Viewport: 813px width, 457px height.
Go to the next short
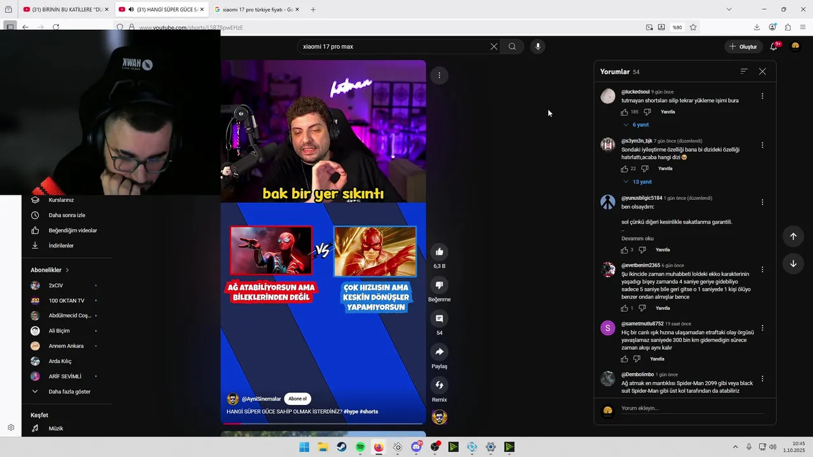(x=793, y=263)
